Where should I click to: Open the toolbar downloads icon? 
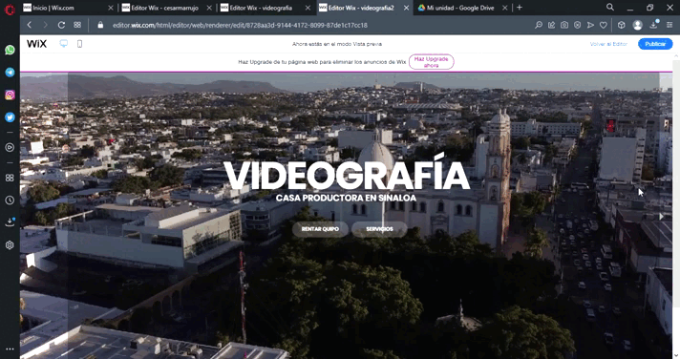(653, 25)
